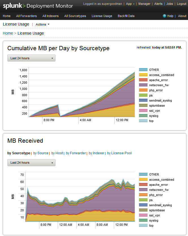Click sendmail_syslog legend swatch in Cumulative chart

[143, 100]
